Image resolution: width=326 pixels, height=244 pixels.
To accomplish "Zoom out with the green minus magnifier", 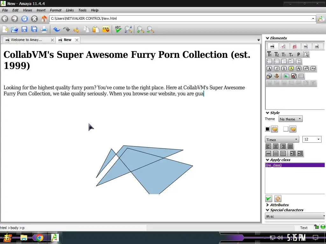I will click(150, 30).
